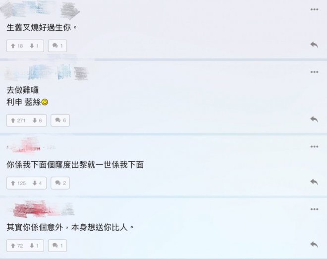Reply to the 生舊叉燒好過生你 comment
Viewport: 327px width, 259px height.
coord(314,45)
